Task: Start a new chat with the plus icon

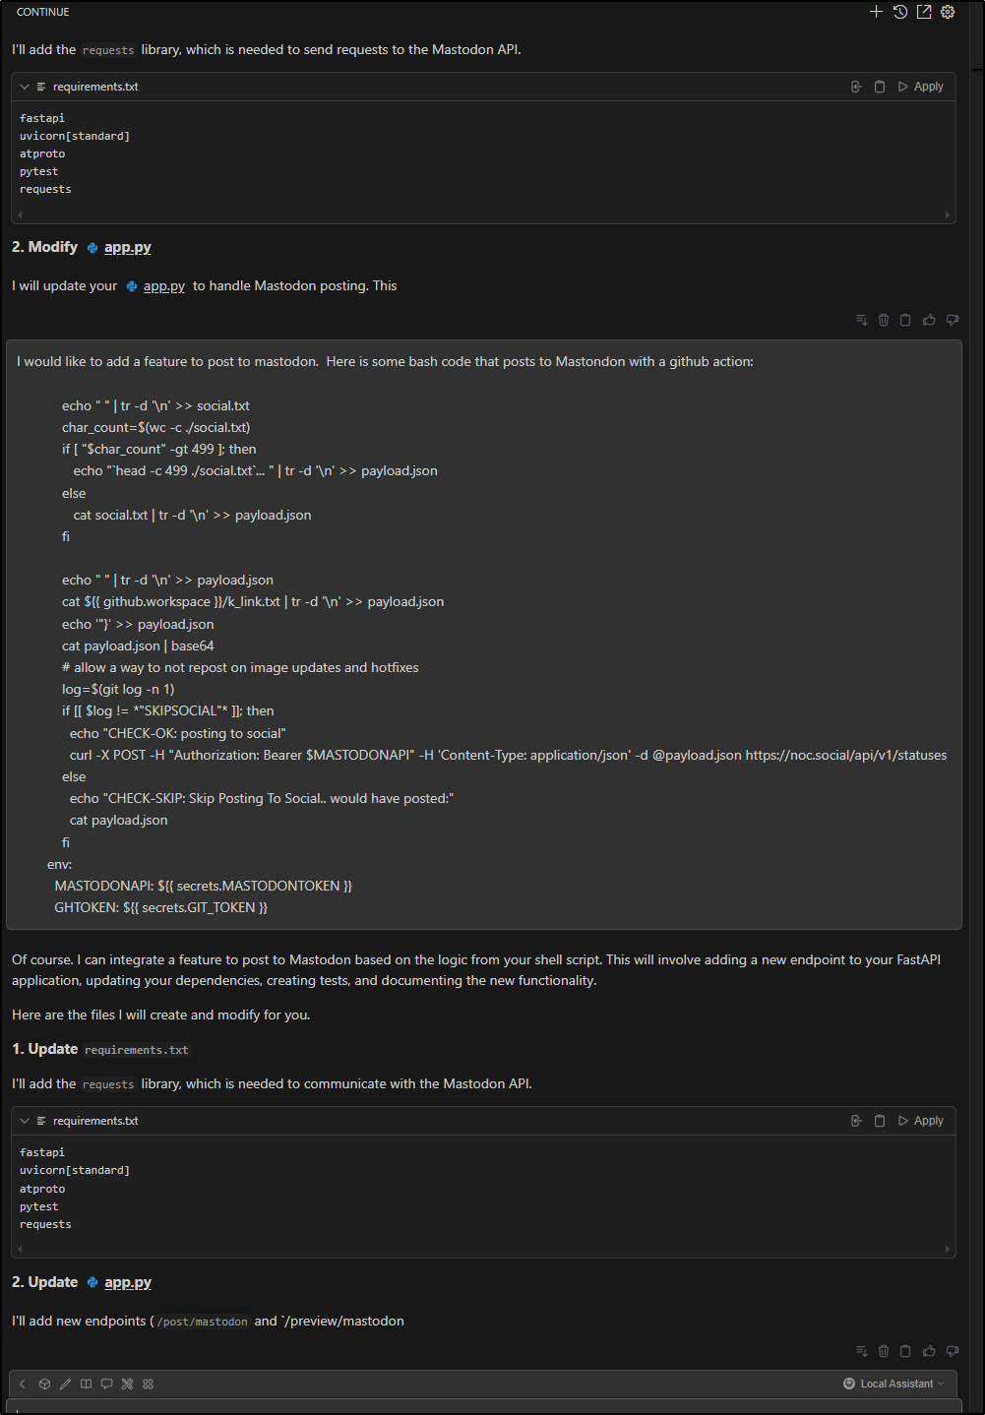Action: [875, 12]
